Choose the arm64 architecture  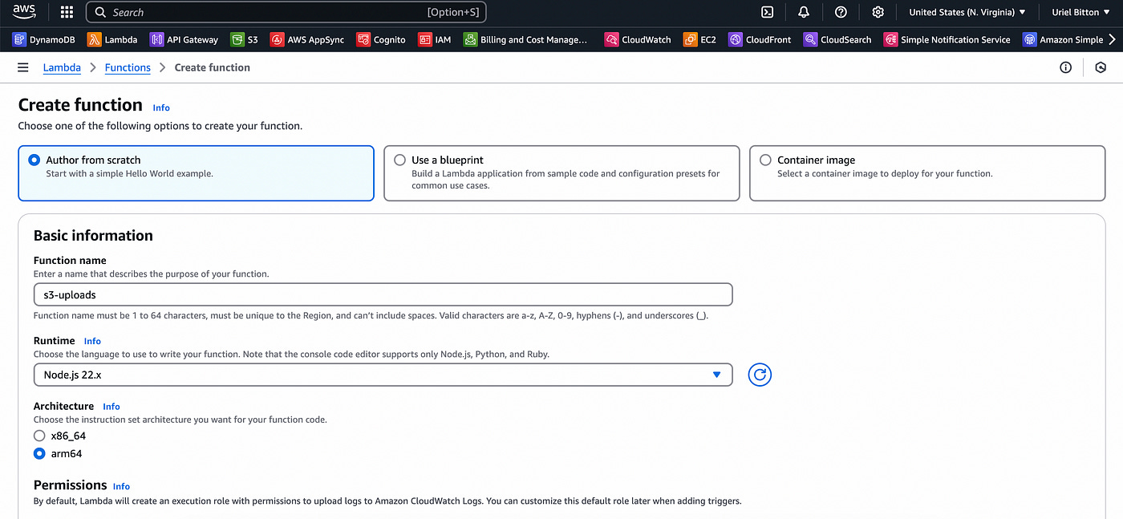(39, 453)
